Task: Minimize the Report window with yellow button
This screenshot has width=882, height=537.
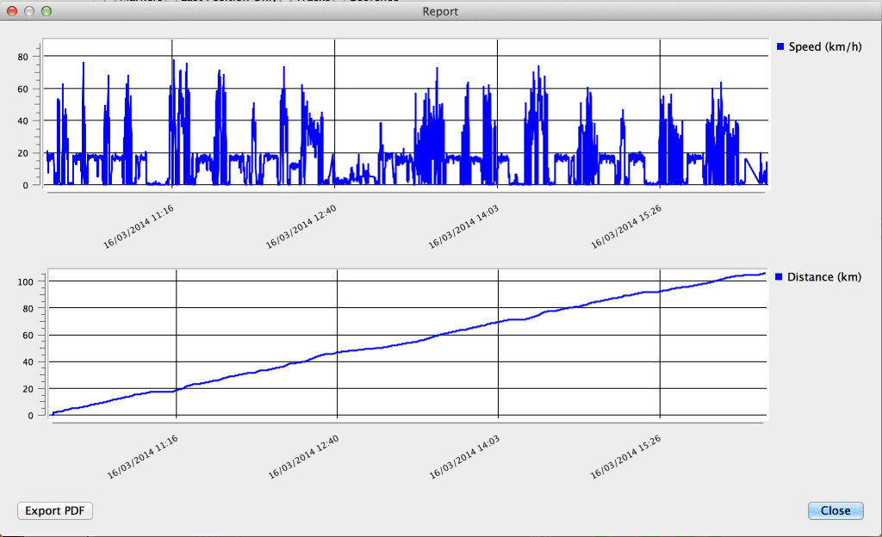Action: click(x=29, y=11)
